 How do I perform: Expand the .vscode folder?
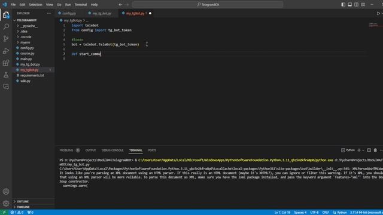pos(34,37)
